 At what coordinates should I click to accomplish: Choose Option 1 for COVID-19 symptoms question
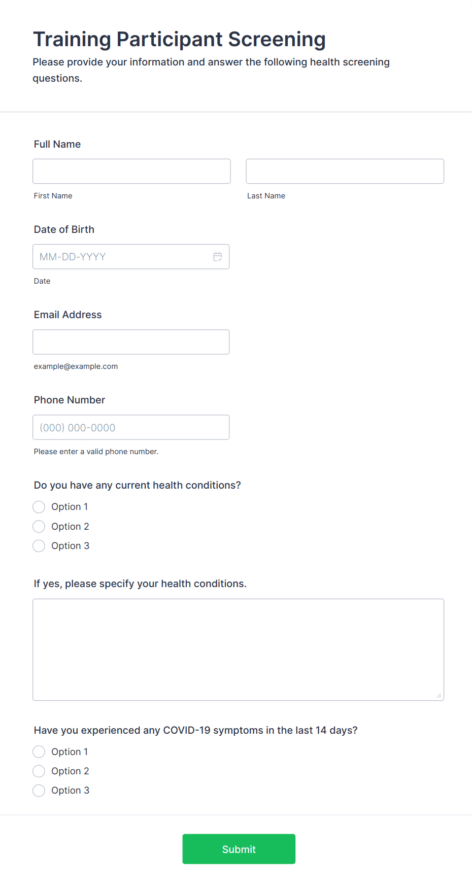(39, 752)
